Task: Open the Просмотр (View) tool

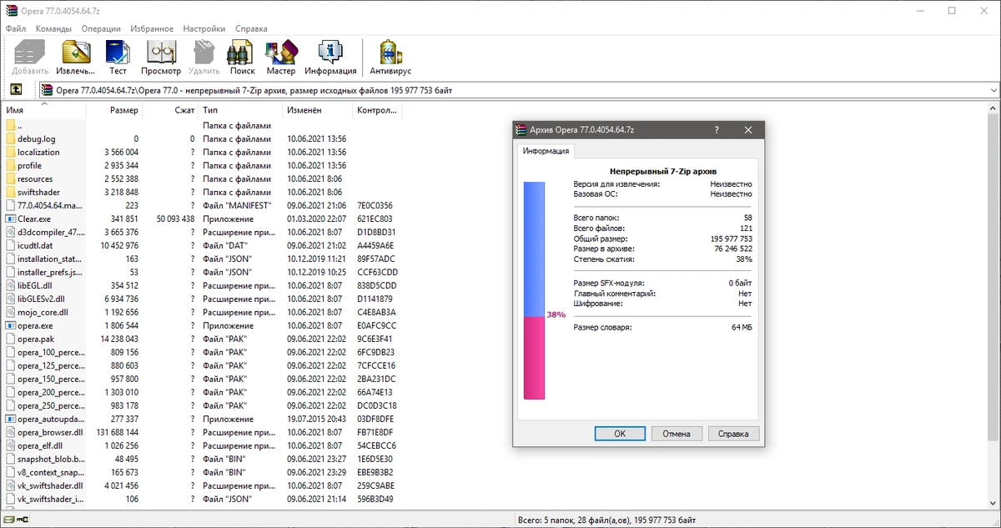Action: tap(161, 53)
